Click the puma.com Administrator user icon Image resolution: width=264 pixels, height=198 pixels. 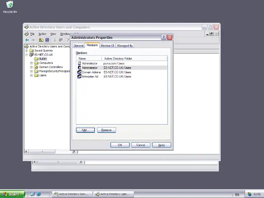click(x=79, y=63)
